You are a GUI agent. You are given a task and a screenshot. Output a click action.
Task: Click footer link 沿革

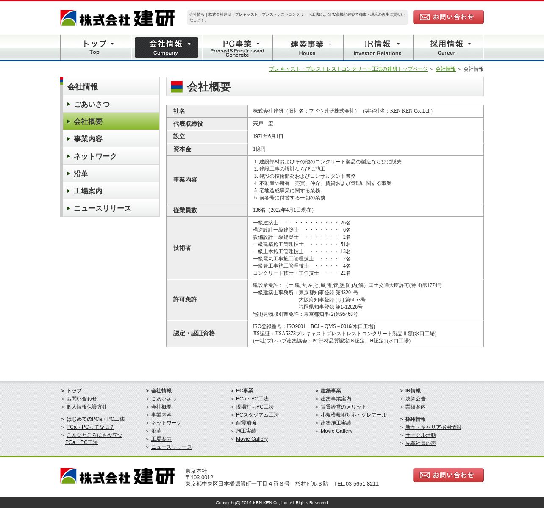tap(156, 431)
